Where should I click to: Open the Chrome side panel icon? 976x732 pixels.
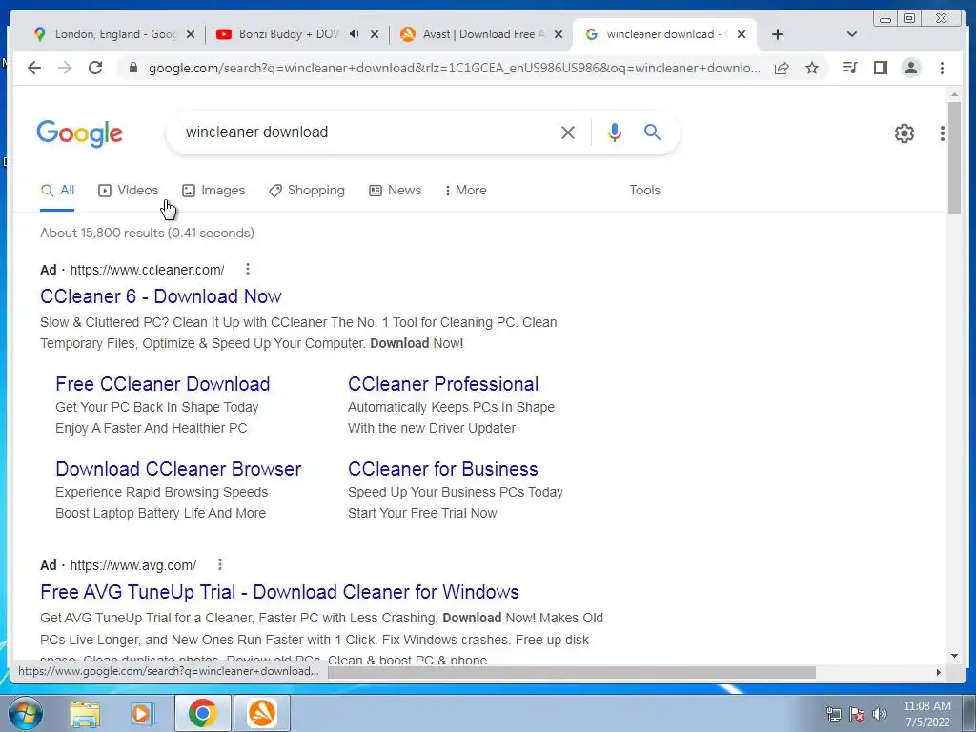click(x=880, y=68)
